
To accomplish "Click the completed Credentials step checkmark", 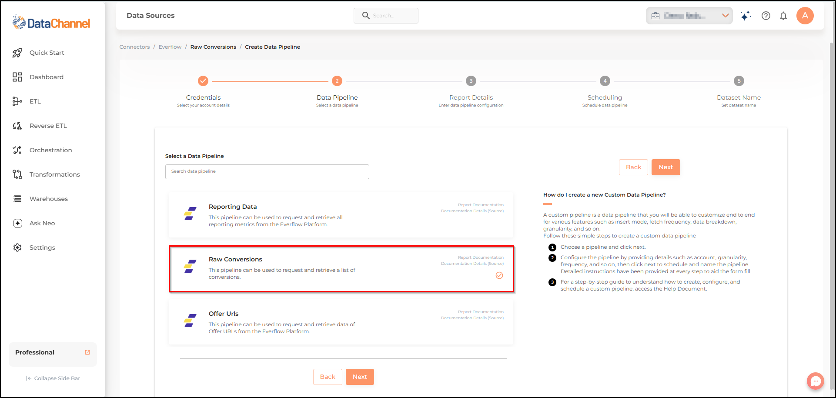I will coord(203,81).
